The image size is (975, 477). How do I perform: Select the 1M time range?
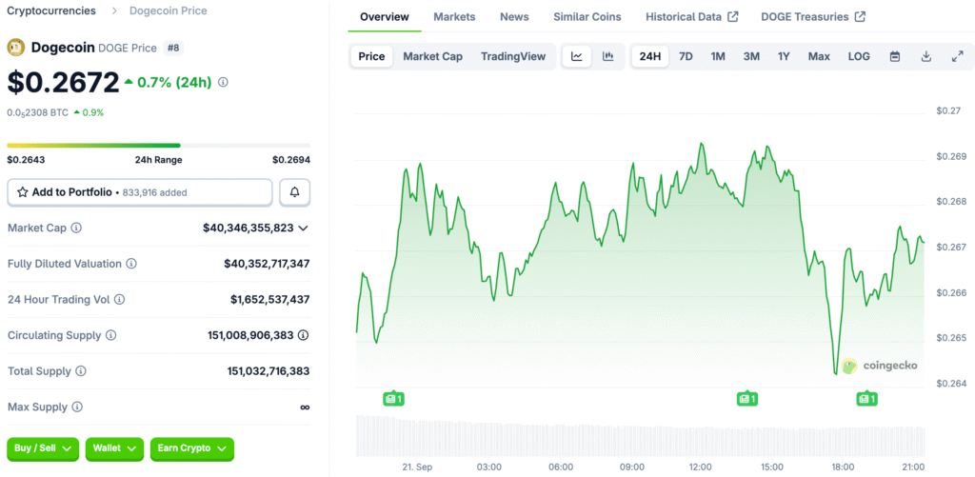pyautogui.click(x=718, y=56)
